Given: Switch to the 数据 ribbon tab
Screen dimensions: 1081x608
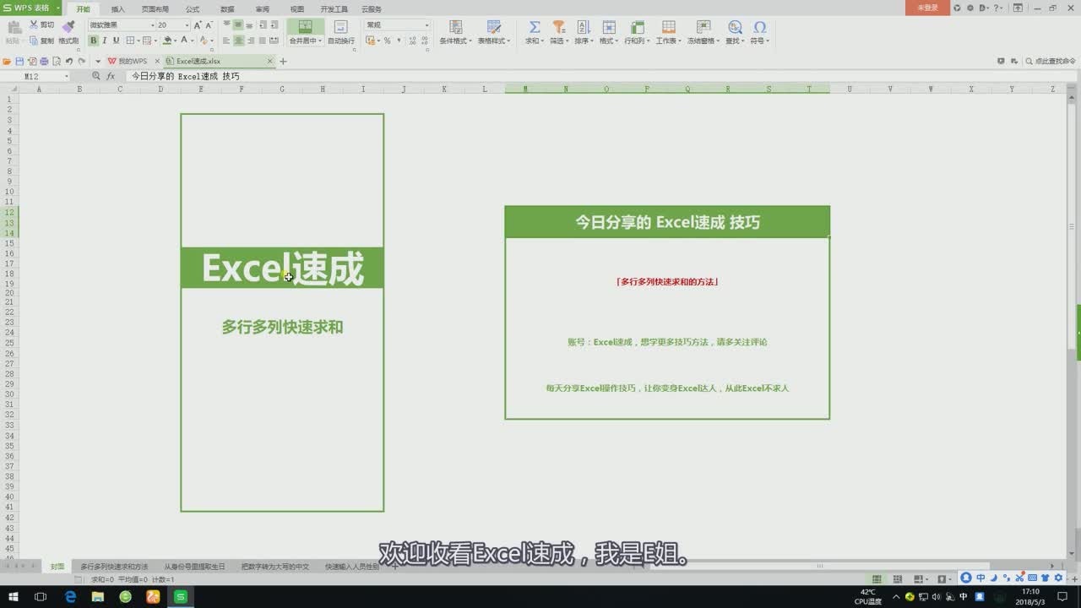Looking at the screenshot, I should (227, 8).
